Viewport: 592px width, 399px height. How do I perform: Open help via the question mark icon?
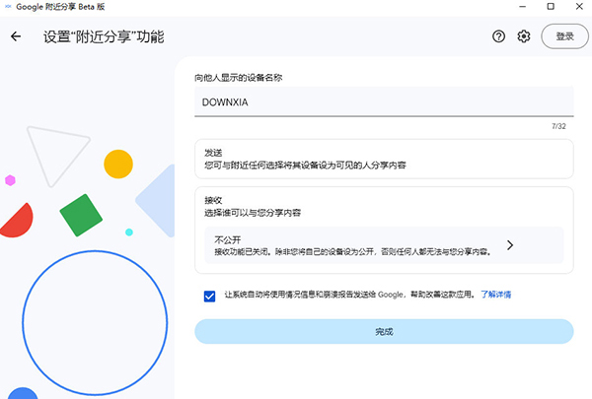click(498, 36)
